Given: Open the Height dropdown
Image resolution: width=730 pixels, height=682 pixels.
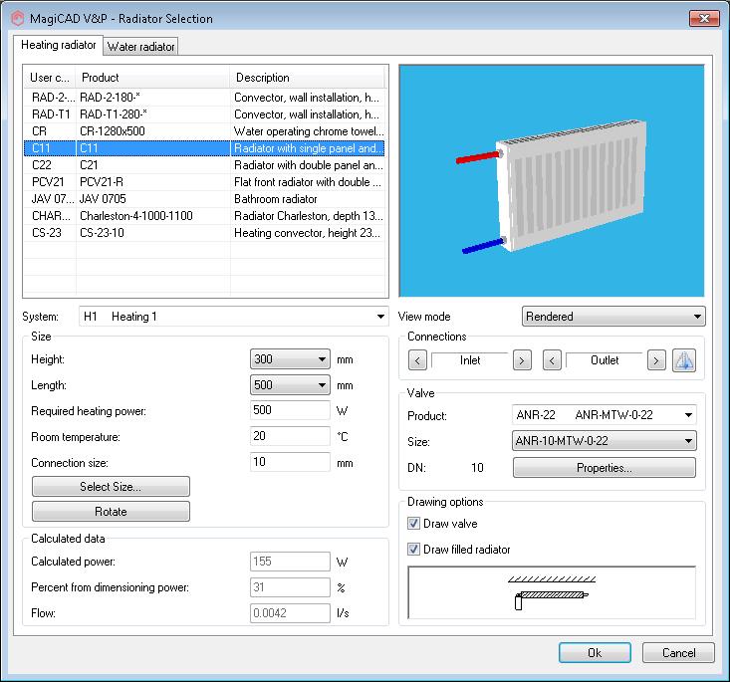Looking at the screenshot, I should [290, 359].
